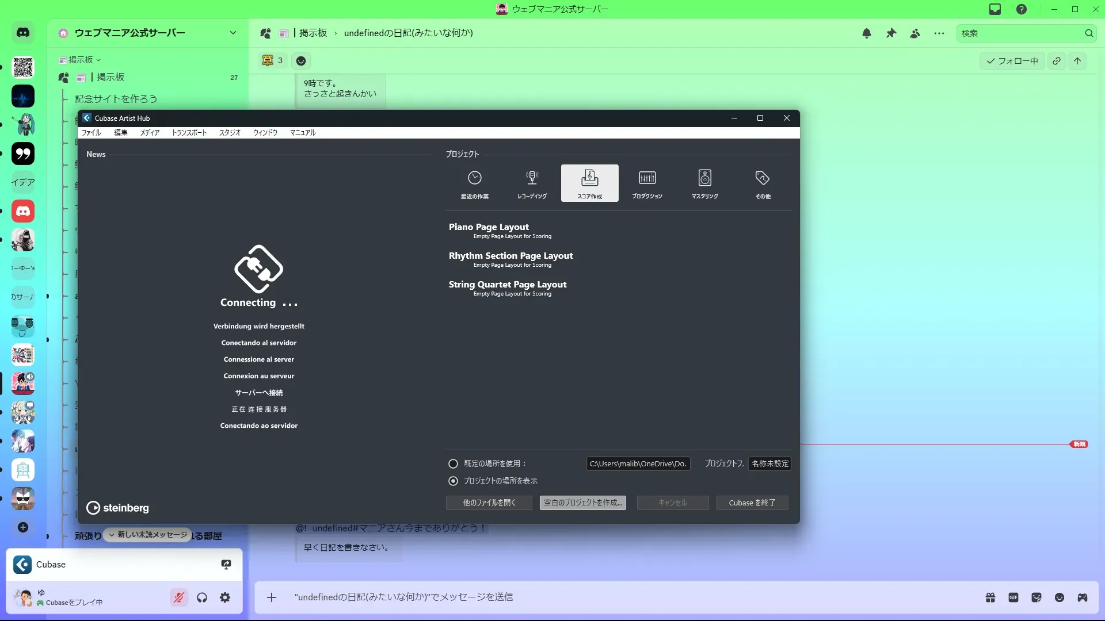The height and width of the screenshot is (621, 1105).
Task: Unmute the microphone in Discord user panel
Action: [x=179, y=597]
